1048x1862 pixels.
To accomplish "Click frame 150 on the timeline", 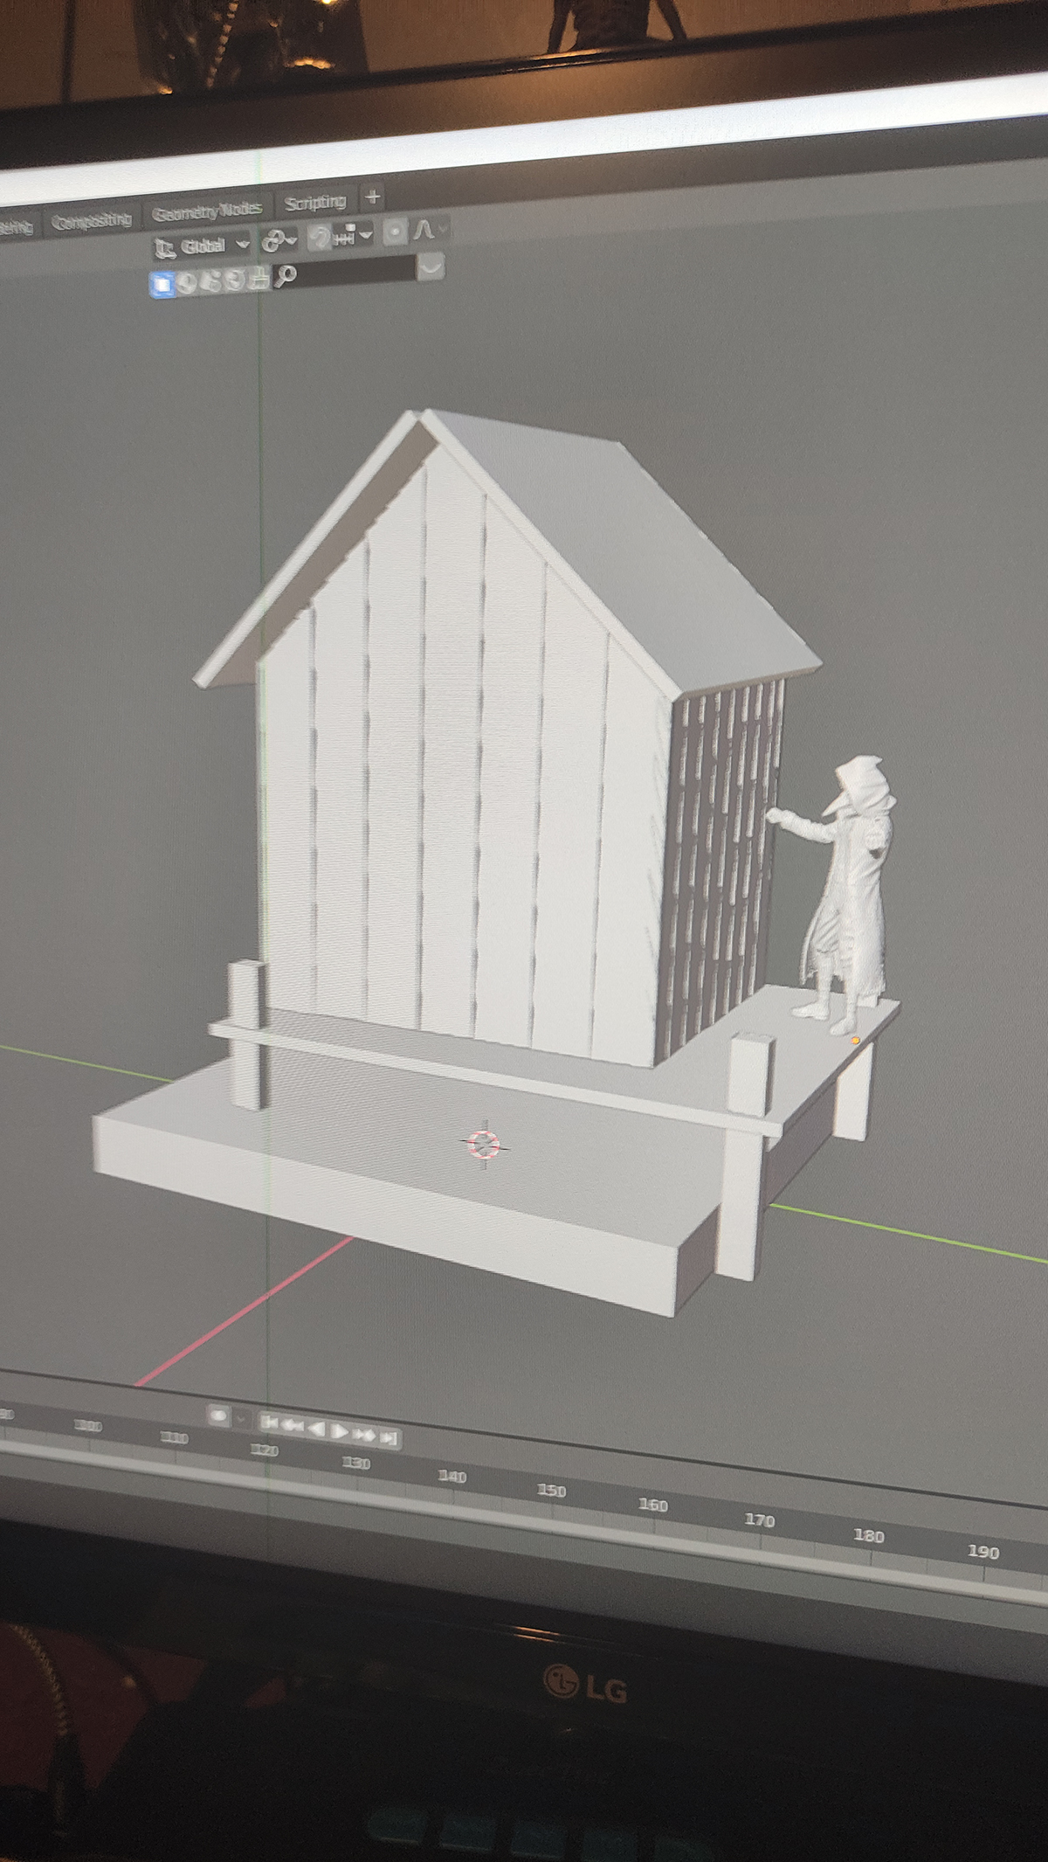I will click(x=551, y=1491).
